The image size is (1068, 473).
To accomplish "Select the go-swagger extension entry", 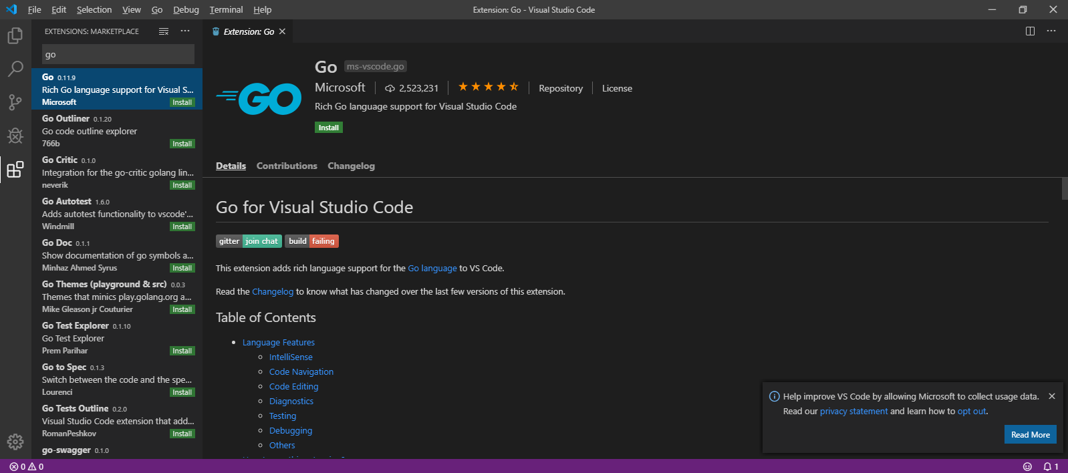I will click(117, 450).
